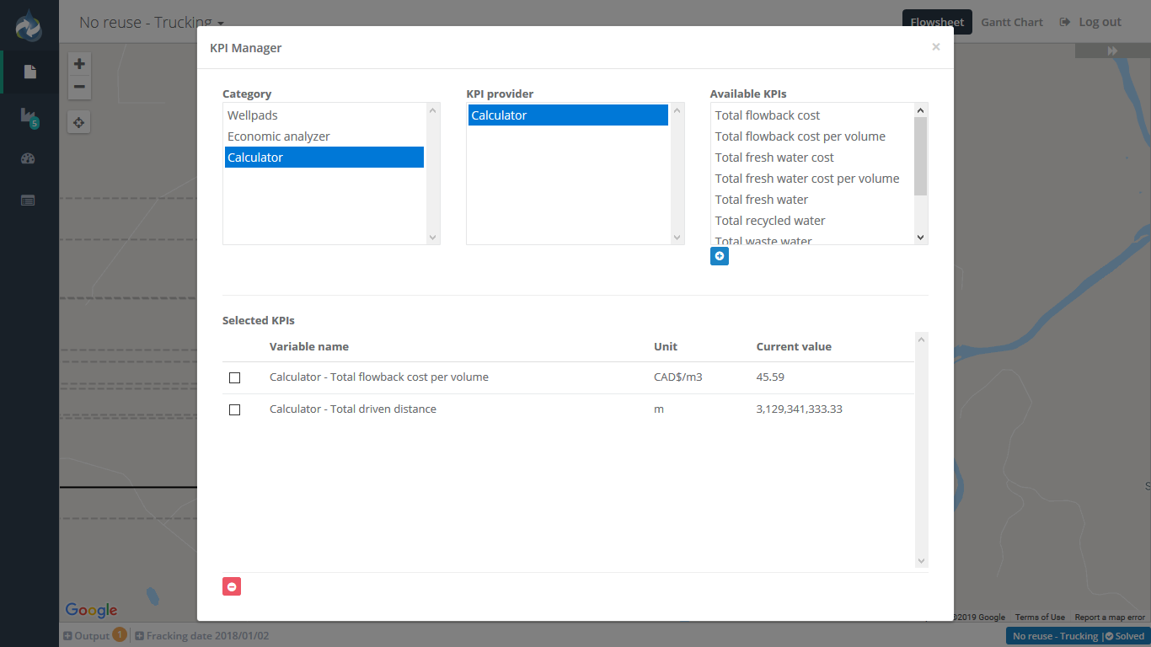Click the gauge dashboard icon in the sidebar
Image resolution: width=1151 pixels, height=647 pixels.
(29, 158)
